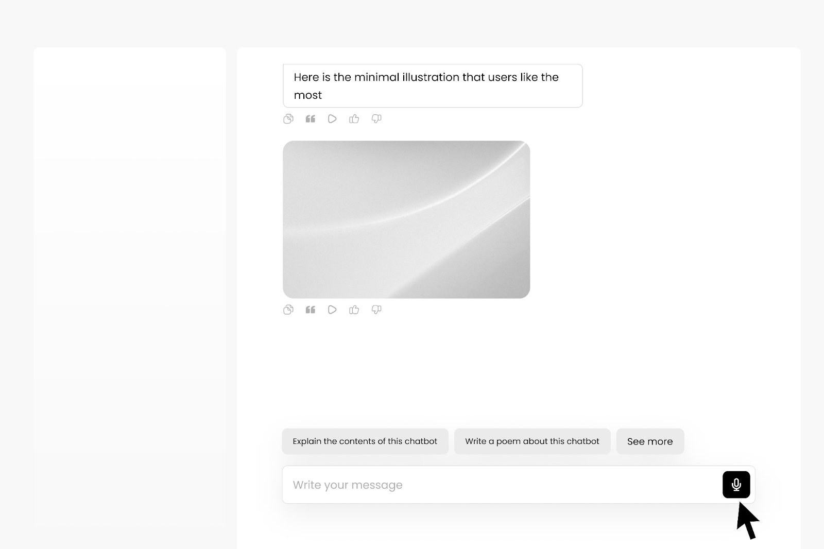Click See more suggestions

click(x=650, y=441)
